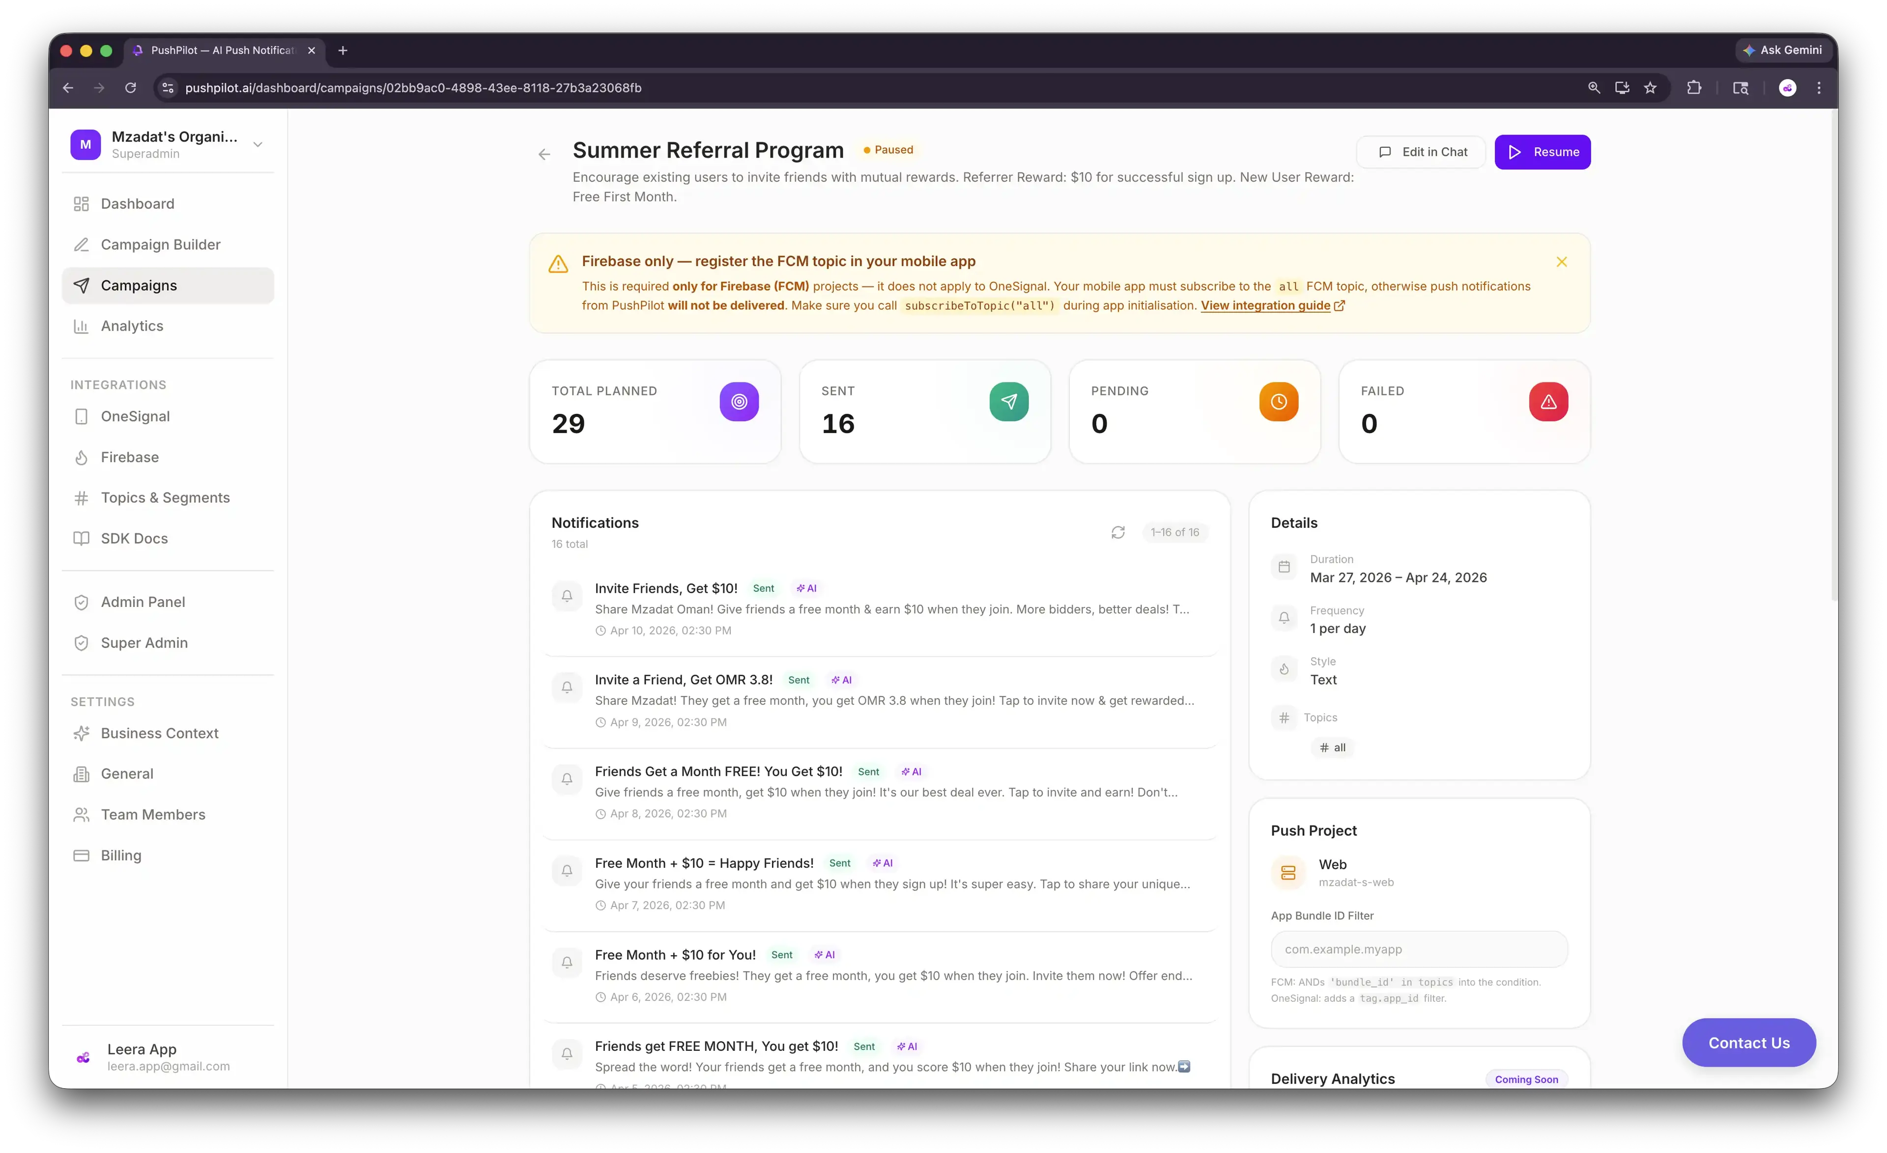Open Leera App account at sidebar bottom
The image size is (1887, 1153).
[x=168, y=1057]
